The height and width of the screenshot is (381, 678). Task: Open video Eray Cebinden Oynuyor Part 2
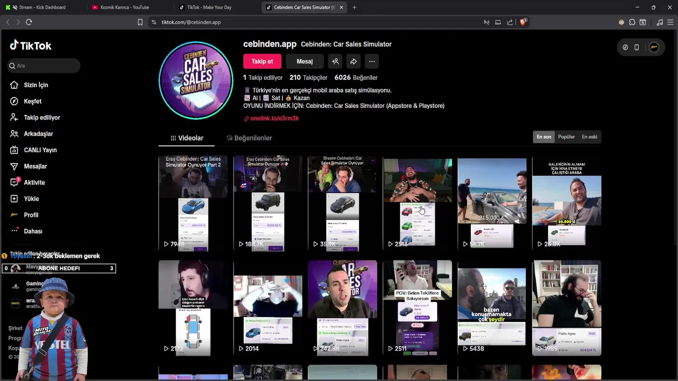click(x=193, y=203)
